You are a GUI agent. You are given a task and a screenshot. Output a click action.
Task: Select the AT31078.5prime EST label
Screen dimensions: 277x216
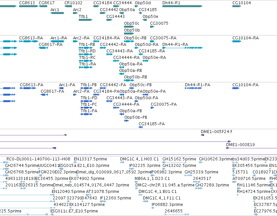(103, 192)
